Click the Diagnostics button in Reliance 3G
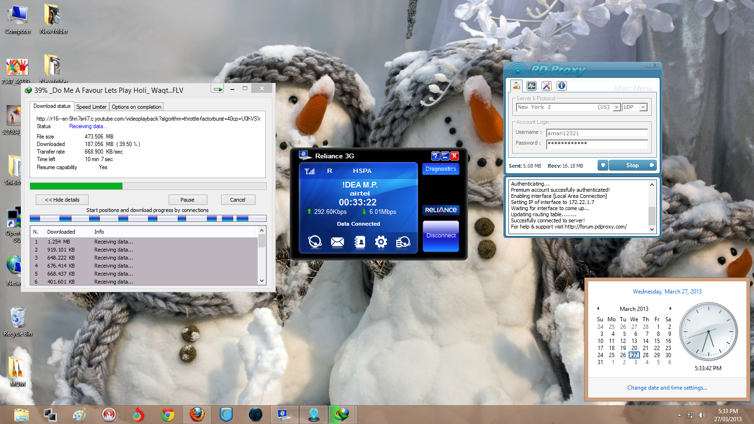Screen dimensions: 754x424 coord(441,169)
